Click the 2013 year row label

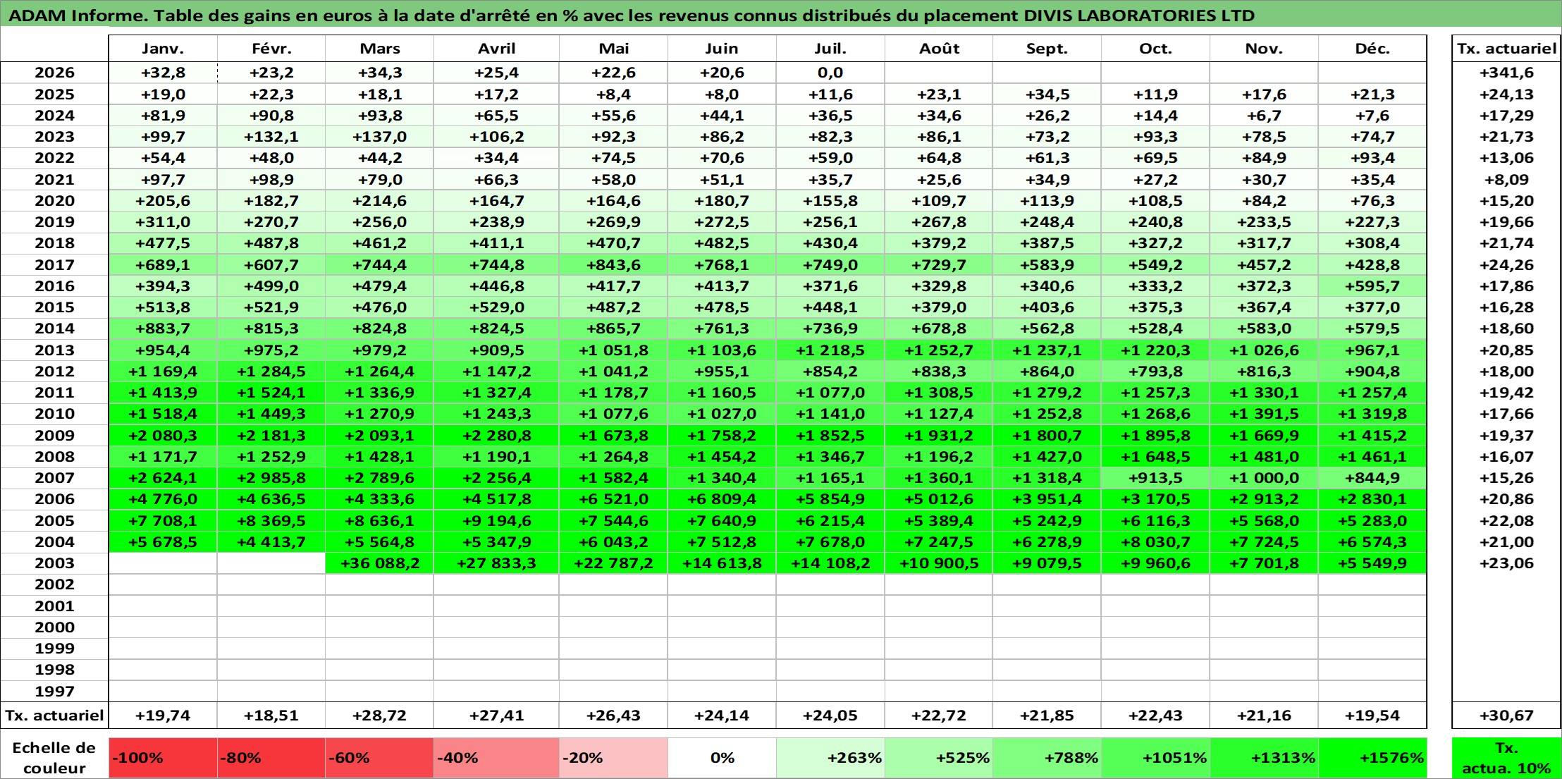pos(54,350)
